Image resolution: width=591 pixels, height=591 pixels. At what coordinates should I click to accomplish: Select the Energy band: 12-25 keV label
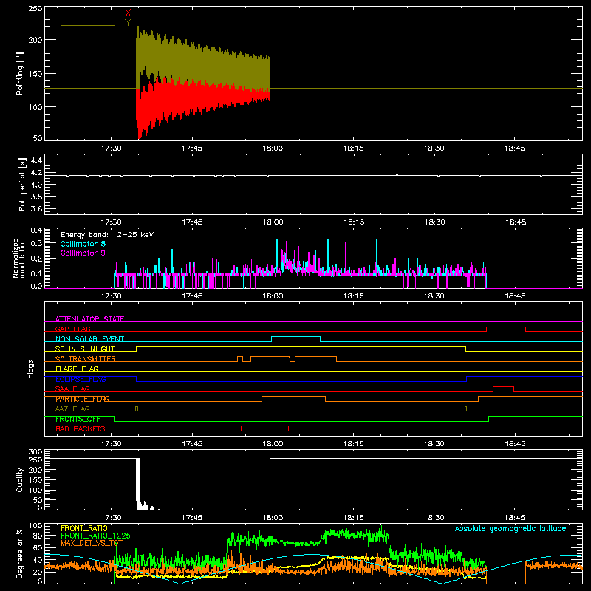tap(107, 234)
